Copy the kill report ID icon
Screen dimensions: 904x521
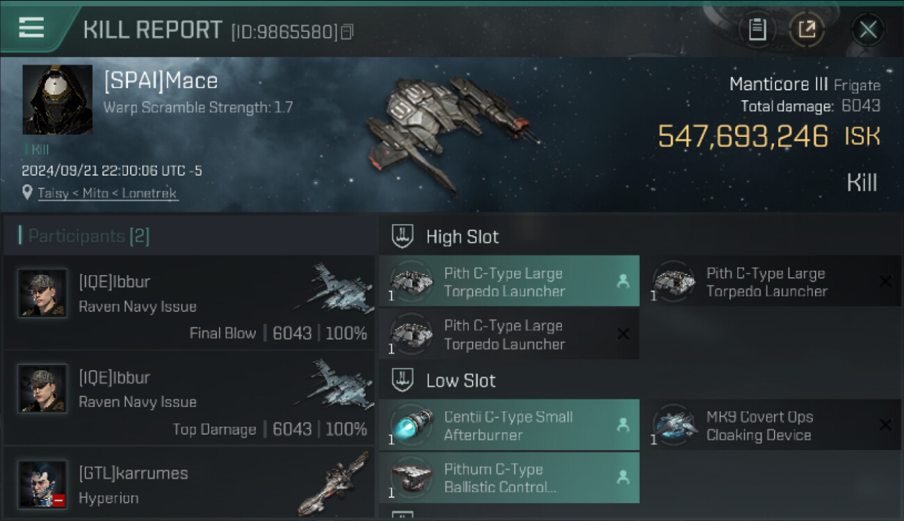[x=347, y=32]
